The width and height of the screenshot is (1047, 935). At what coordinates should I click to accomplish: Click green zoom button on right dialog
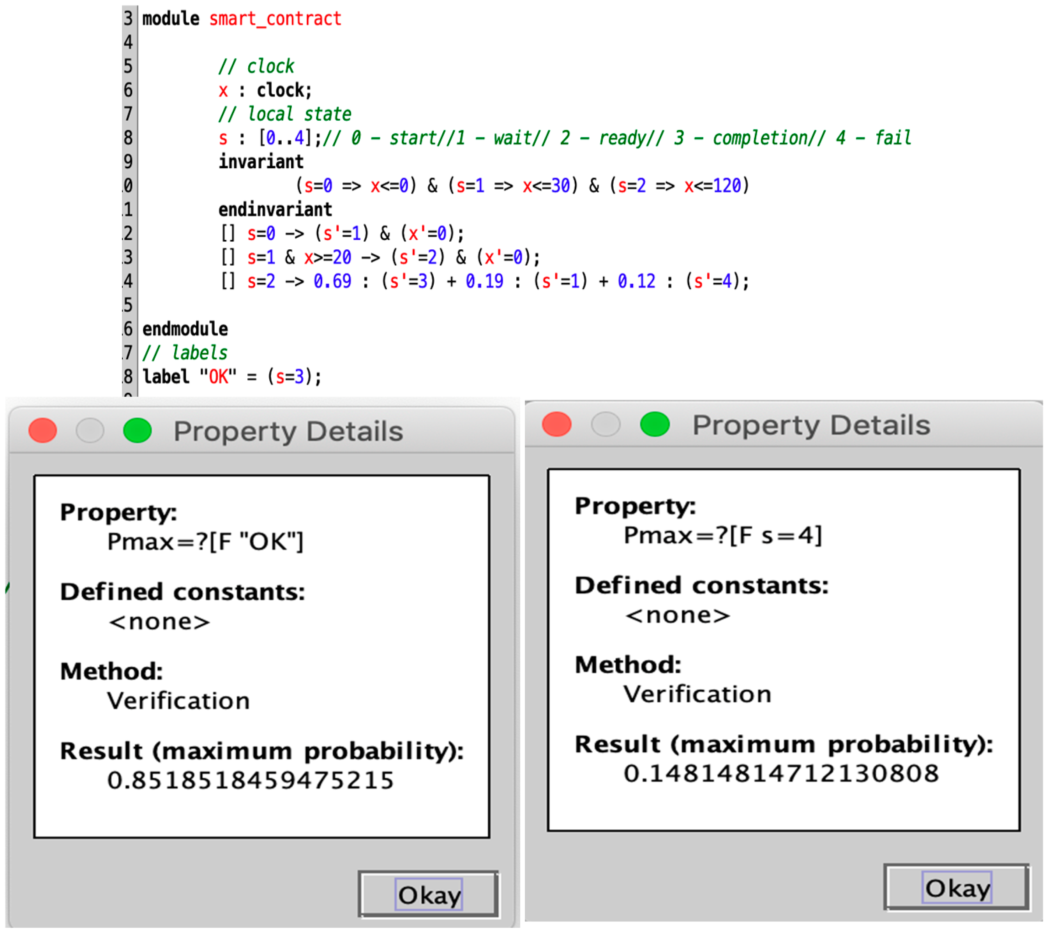(x=655, y=424)
